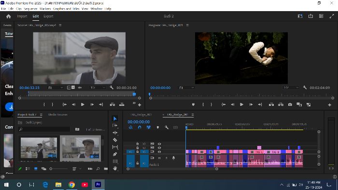Switch to the Import tab
338x190 pixels.
22,16
